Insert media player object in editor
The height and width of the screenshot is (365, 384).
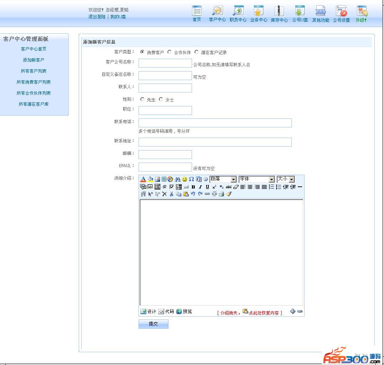pyautogui.click(x=170, y=179)
